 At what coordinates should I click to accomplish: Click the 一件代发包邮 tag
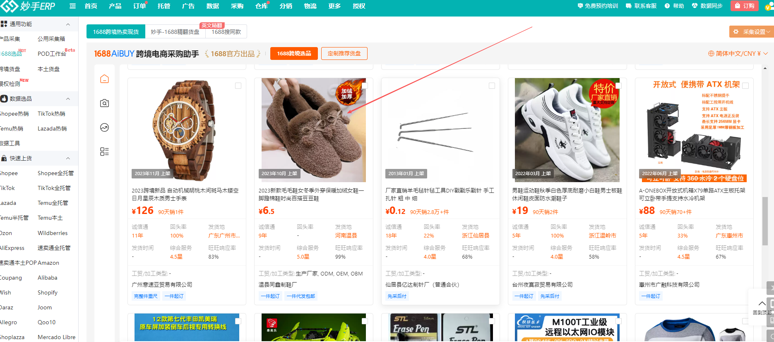tap(301, 296)
